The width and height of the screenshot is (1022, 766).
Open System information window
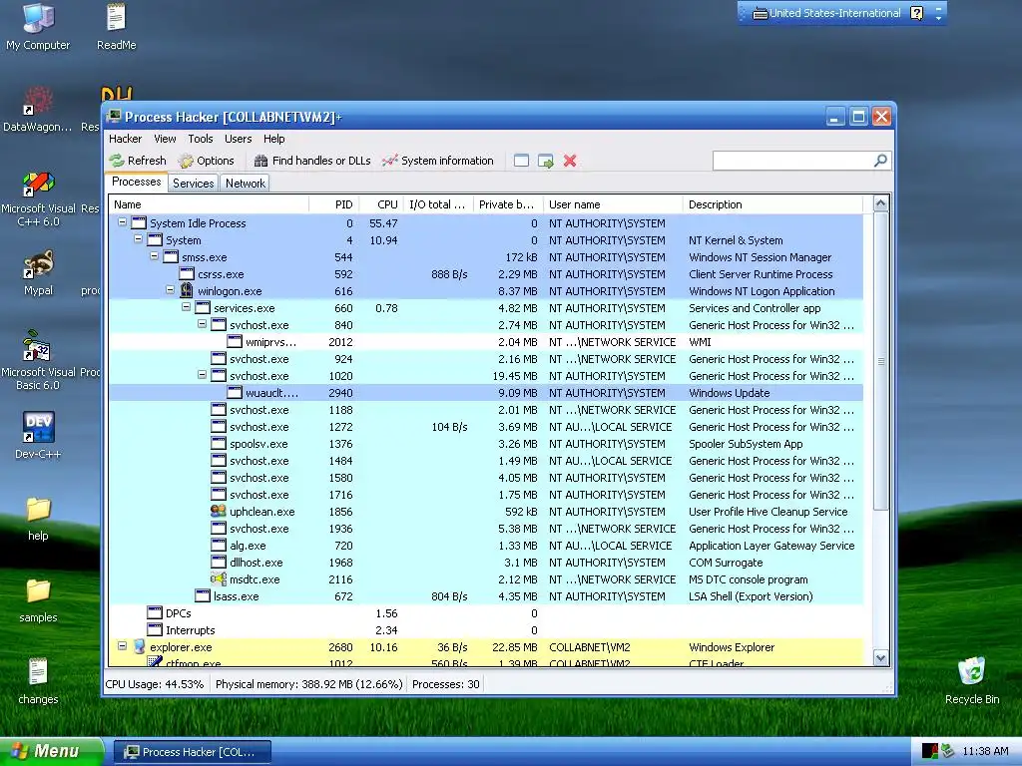coord(438,161)
